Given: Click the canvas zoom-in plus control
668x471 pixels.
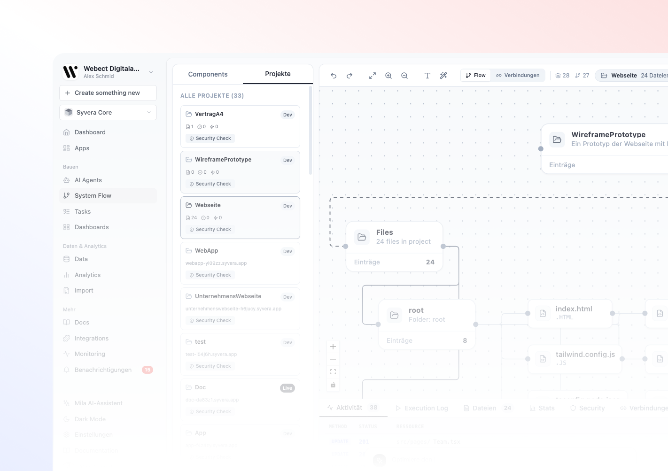Looking at the screenshot, I should [333, 347].
